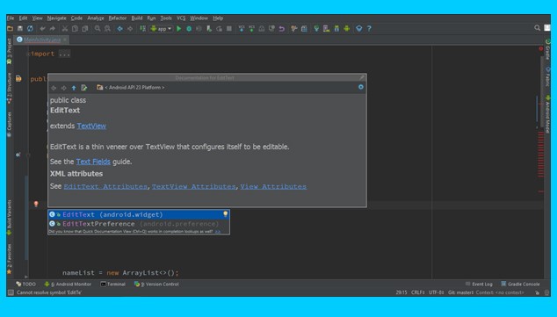Screen dimensions: 557x317
Task: Open documentation popup settings gear
Action: point(361,87)
